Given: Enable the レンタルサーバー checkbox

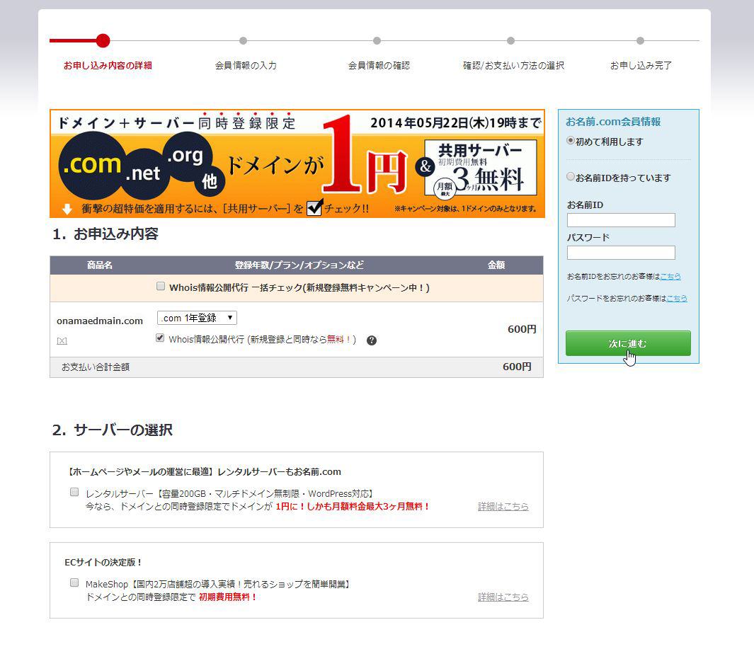Looking at the screenshot, I should point(74,492).
